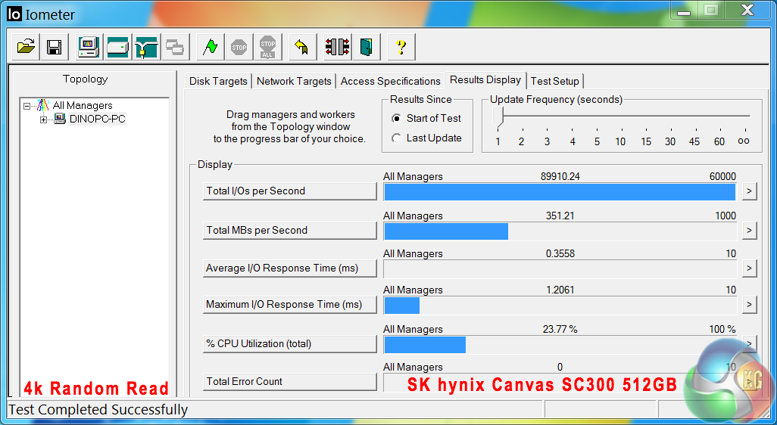The image size is (777, 425).
Task: Click the Maximum I/O Response progress bar
Action: 560,306
